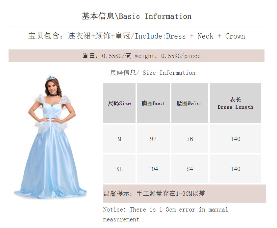The image size is (277, 228).
Task: Click the weight 0.55KG/piece banner text
Action: [x=141, y=56]
